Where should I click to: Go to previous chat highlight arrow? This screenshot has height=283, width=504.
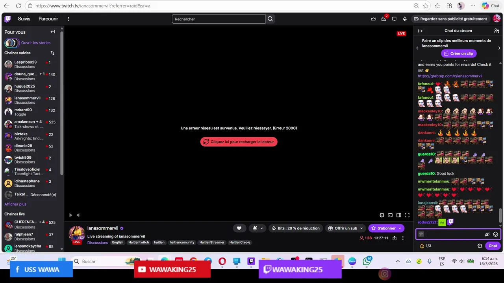[x=417, y=48]
